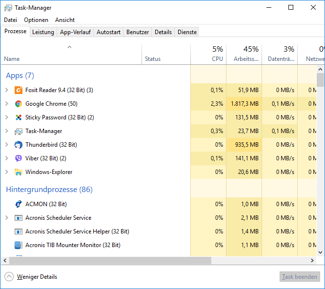Click the Task beenden button
The height and width of the screenshot is (289, 325).
pos(300,277)
